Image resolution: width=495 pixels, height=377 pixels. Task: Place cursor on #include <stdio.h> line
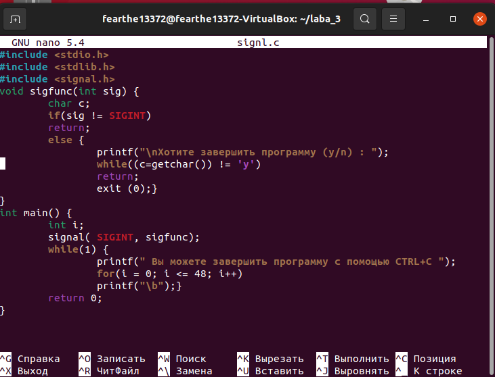click(54, 55)
